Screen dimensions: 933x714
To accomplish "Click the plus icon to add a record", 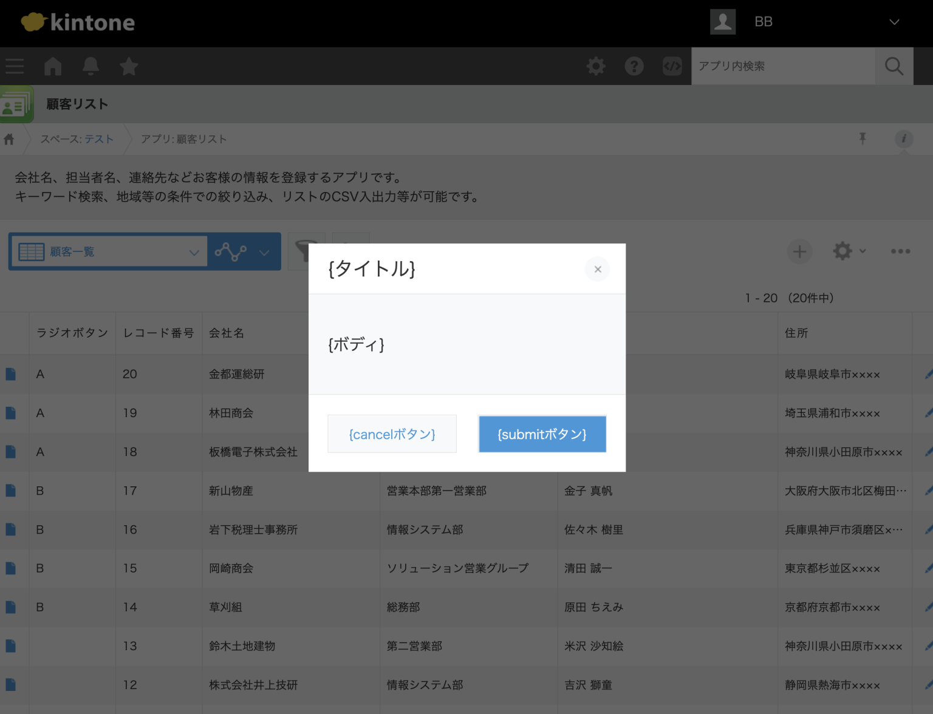I will 799,251.
